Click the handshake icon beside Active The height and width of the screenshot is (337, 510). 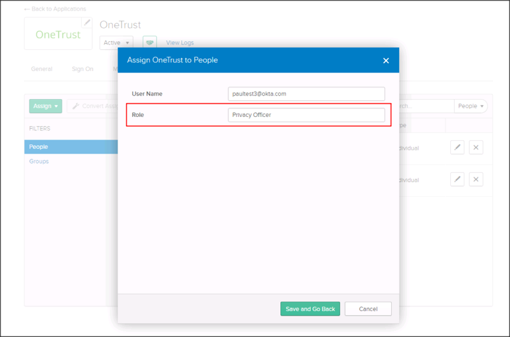(149, 43)
